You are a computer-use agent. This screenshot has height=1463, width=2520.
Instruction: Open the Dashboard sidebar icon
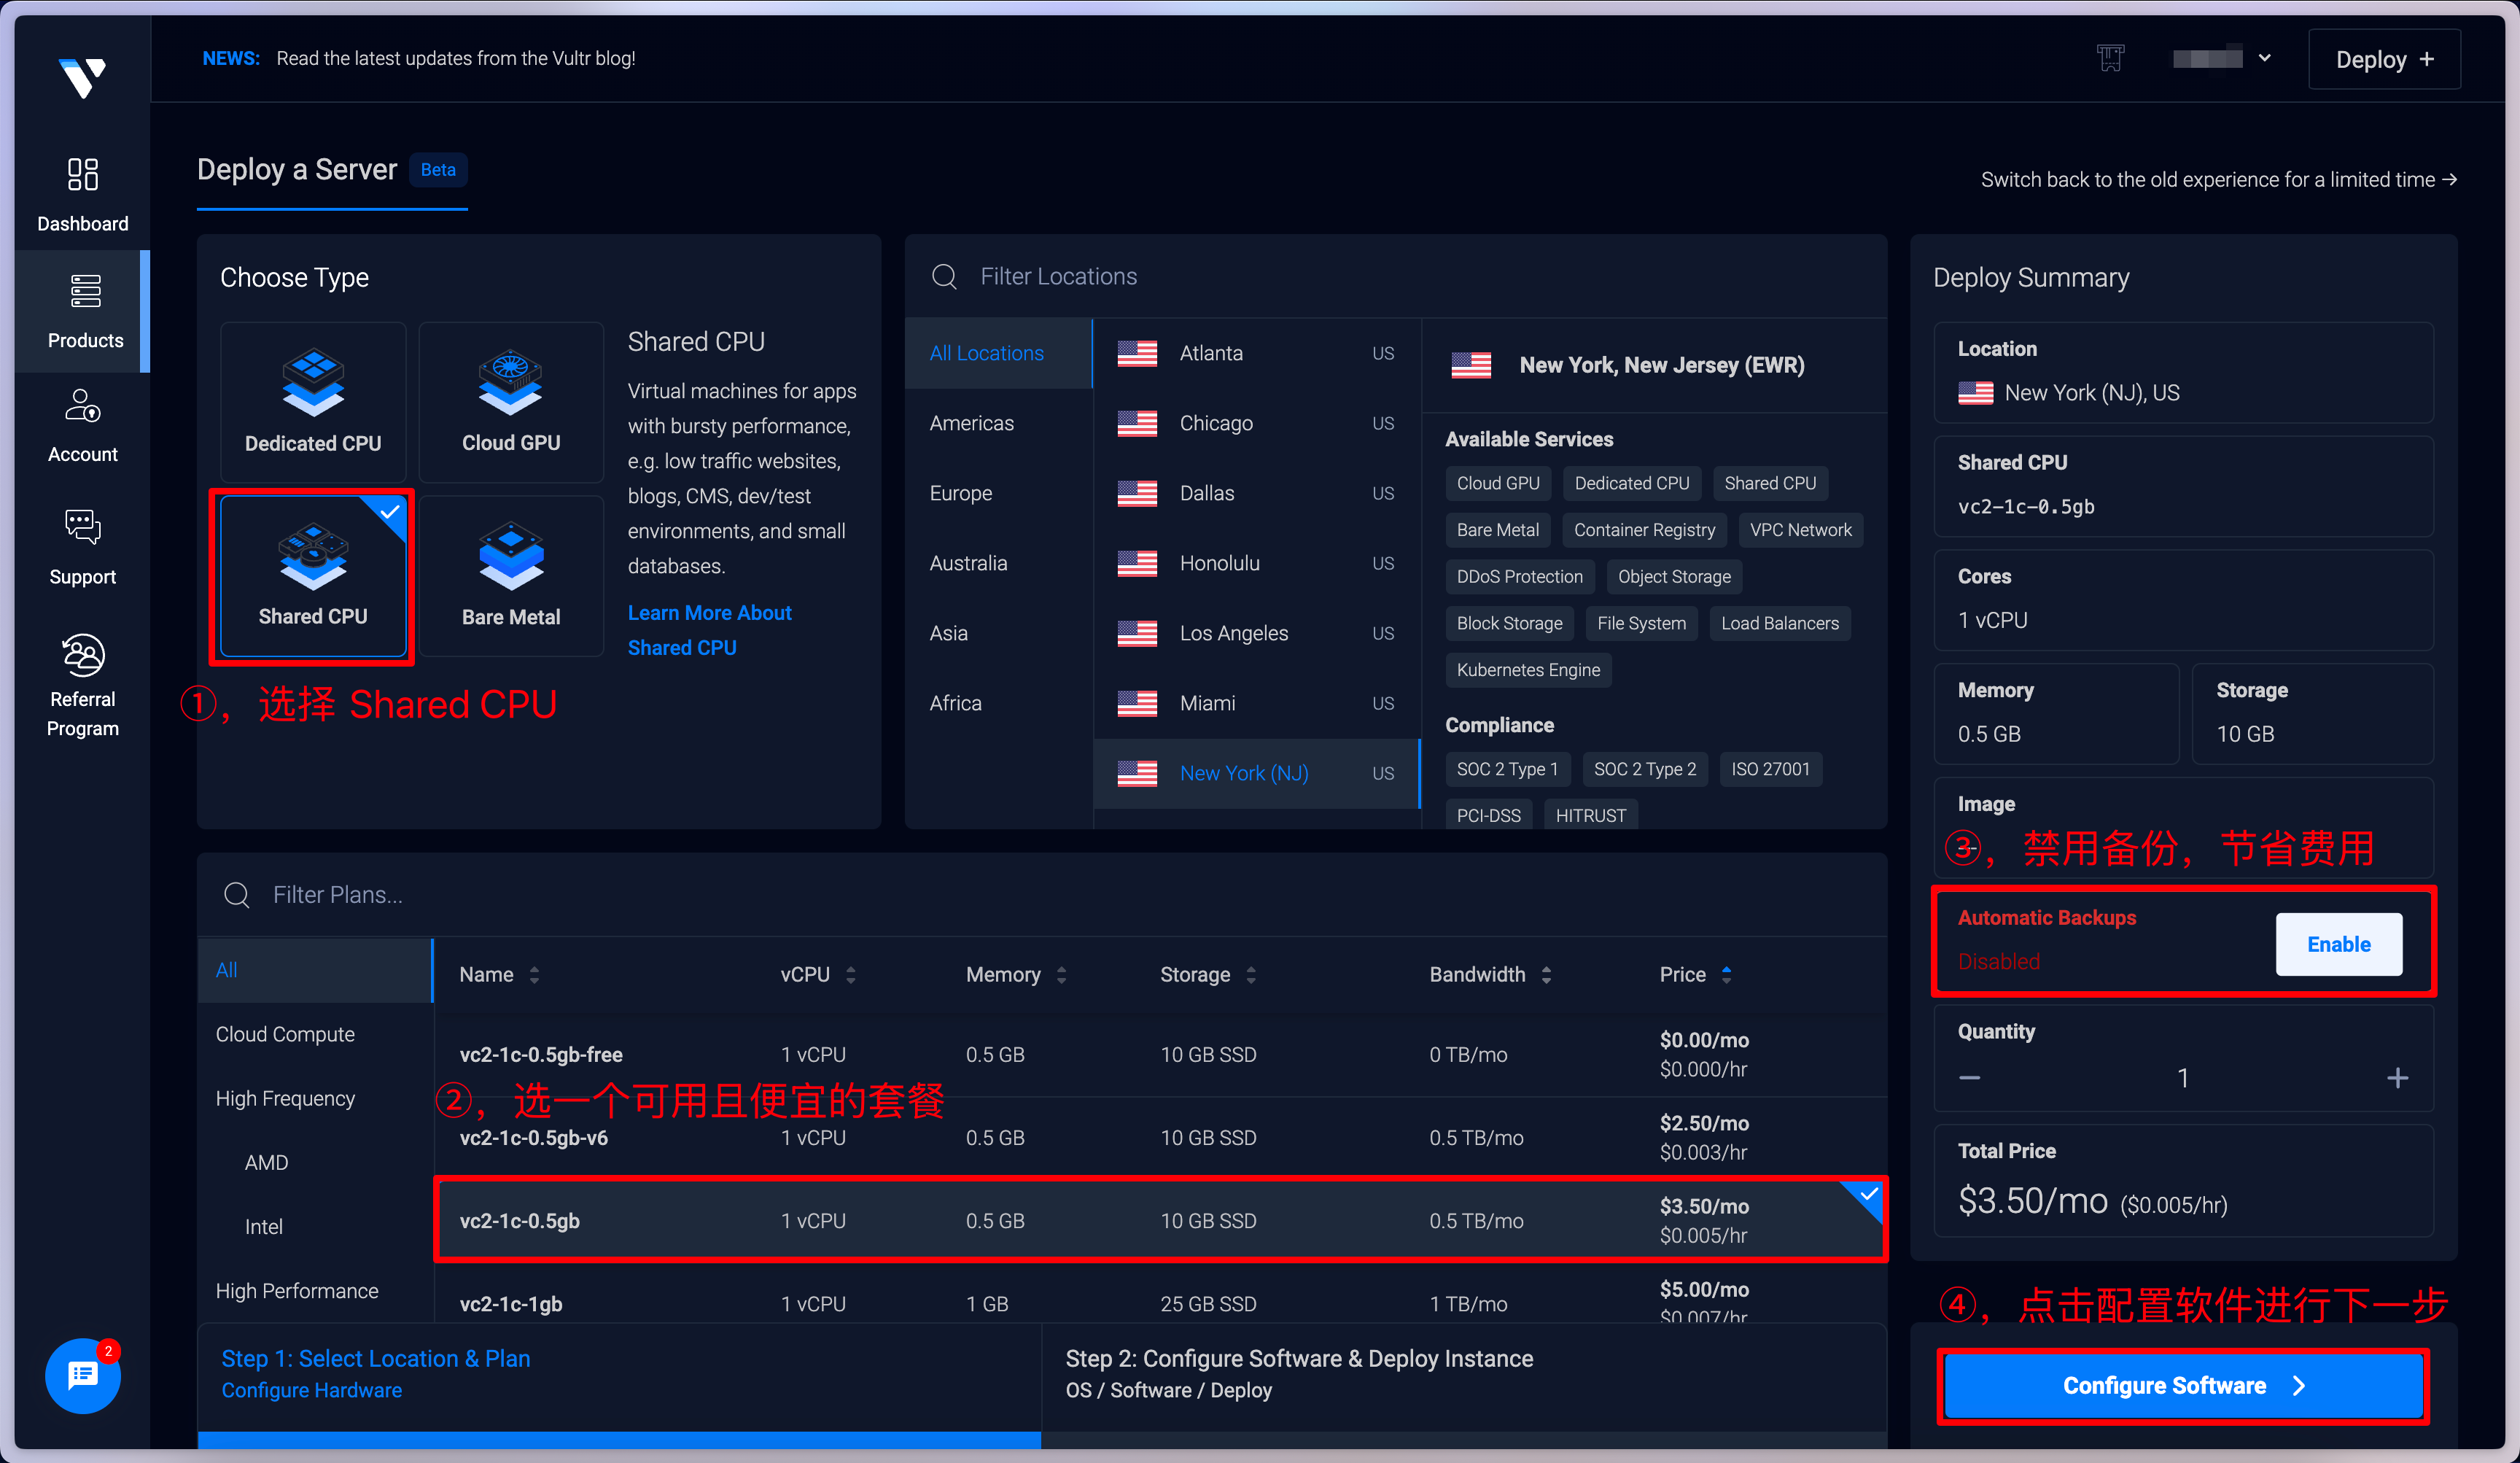click(x=82, y=174)
